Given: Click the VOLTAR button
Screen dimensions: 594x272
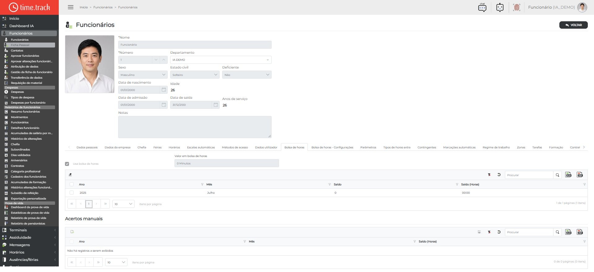Looking at the screenshot, I should click(x=573, y=25).
